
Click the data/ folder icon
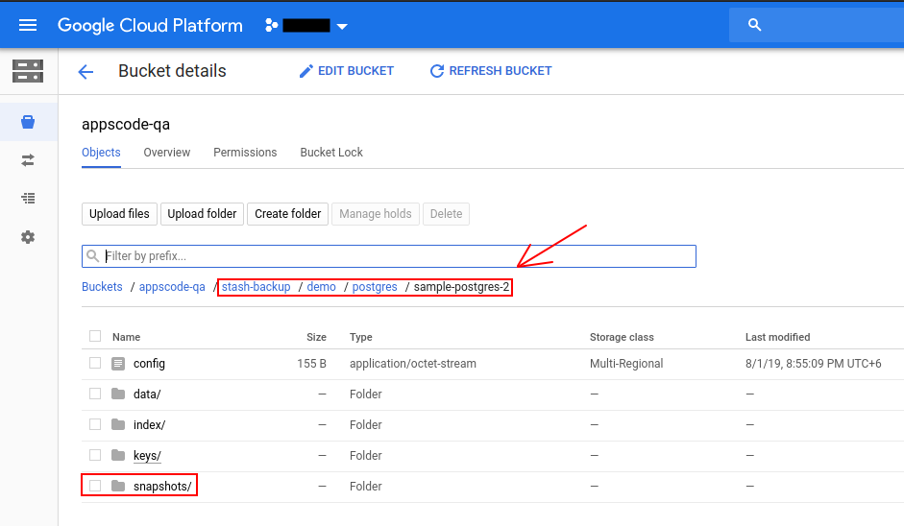118,394
